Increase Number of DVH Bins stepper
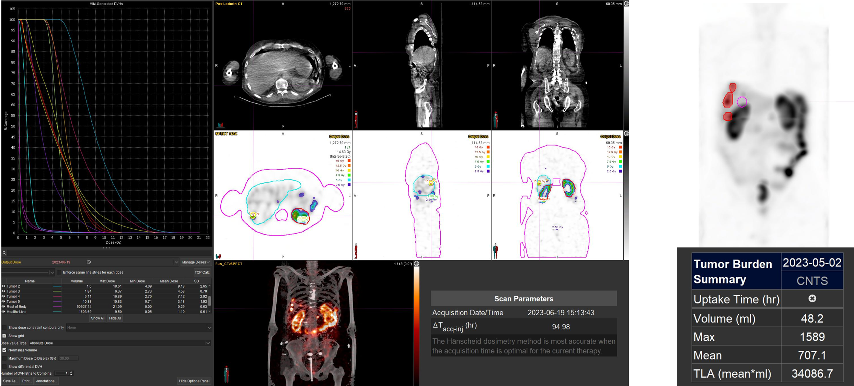Image resolution: width=854 pixels, height=386 pixels. click(x=71, y=372)
